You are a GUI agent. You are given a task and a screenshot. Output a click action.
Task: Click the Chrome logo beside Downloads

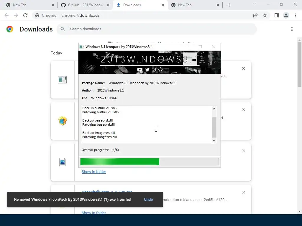(x=10, y=29)
